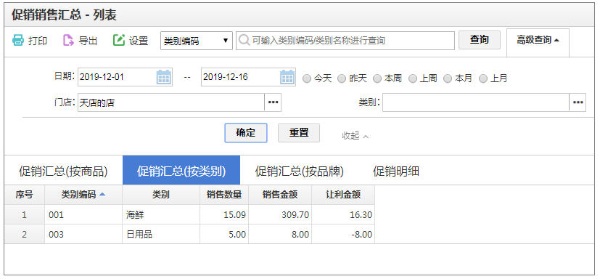Click the 确定 button
The height and width of the screenshot is (279, 600).
[246, 133]
